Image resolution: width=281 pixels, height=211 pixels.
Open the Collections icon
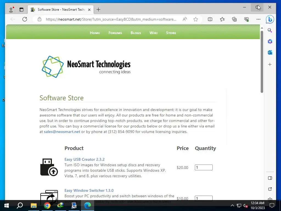tap(234, 19)
